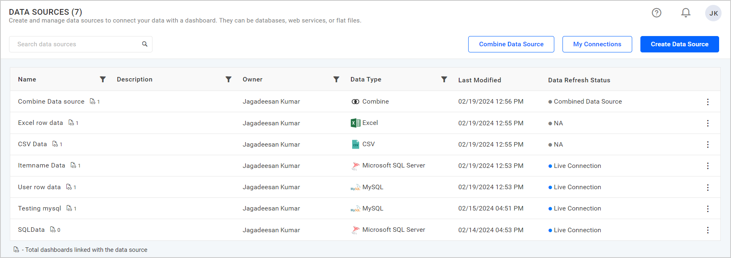
Task: Click linked dashboards icon for Excel row data
Action: [x=71, y=122]
